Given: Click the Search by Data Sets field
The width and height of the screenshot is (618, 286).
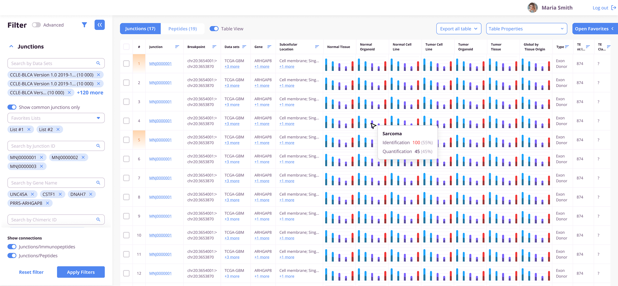Looking at the screenshot, I should [56, 63].
